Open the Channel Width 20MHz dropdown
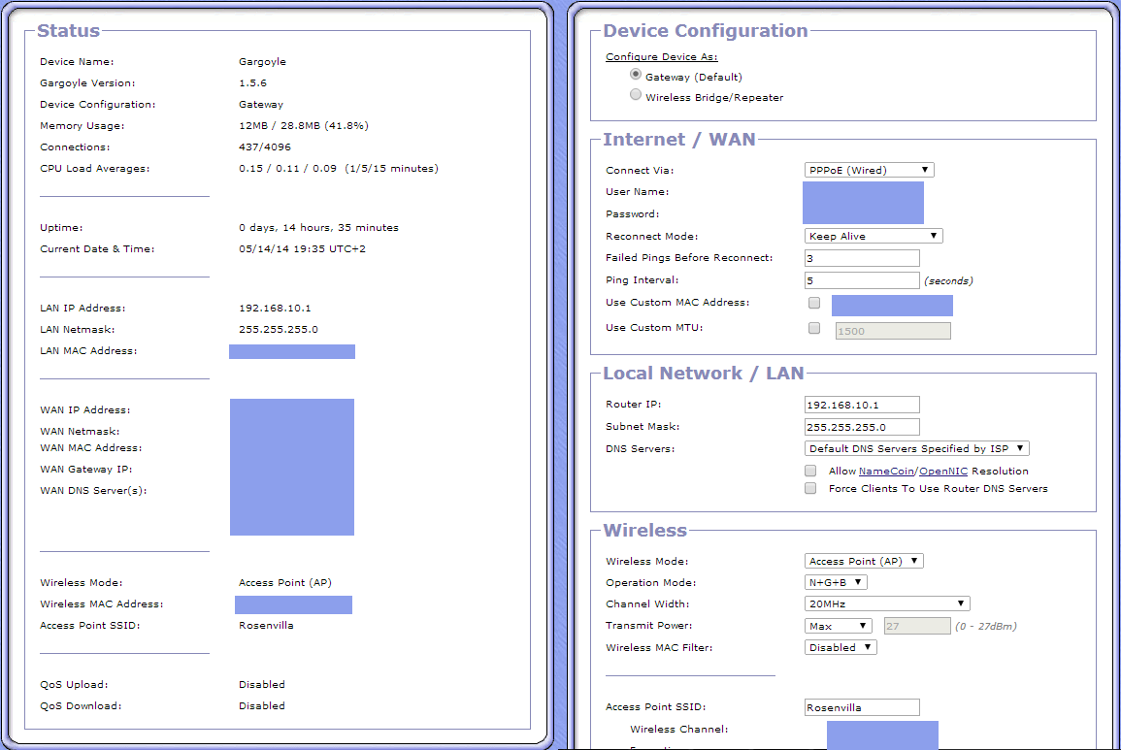Image resolution: width=1121 pixels, height=750 pixels. coord(886,604)
